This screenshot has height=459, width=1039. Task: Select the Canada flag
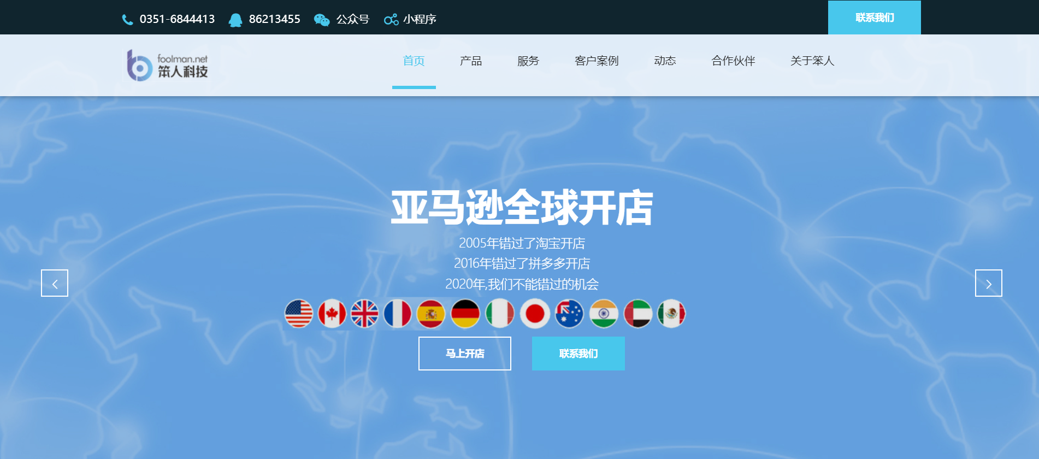click(x=332, y=314)
